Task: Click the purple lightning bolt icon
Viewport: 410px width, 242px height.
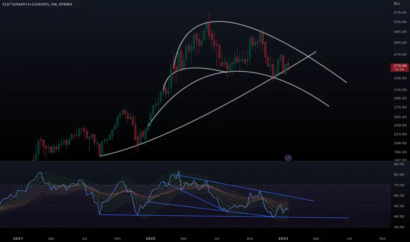Action: [288, 158]
